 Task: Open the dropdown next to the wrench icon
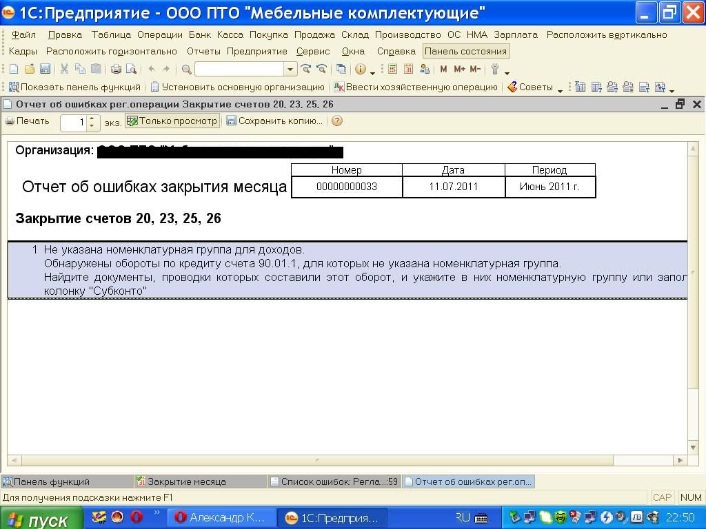pyautogui.click(x=507, y=71)
